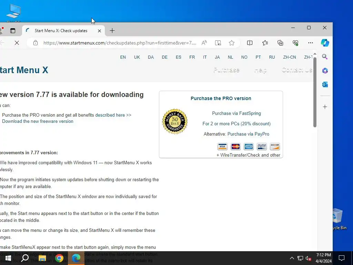Launch the Copilot icon in Edge
The height and width of the screenshot is (265, 353).
(325, 43)
